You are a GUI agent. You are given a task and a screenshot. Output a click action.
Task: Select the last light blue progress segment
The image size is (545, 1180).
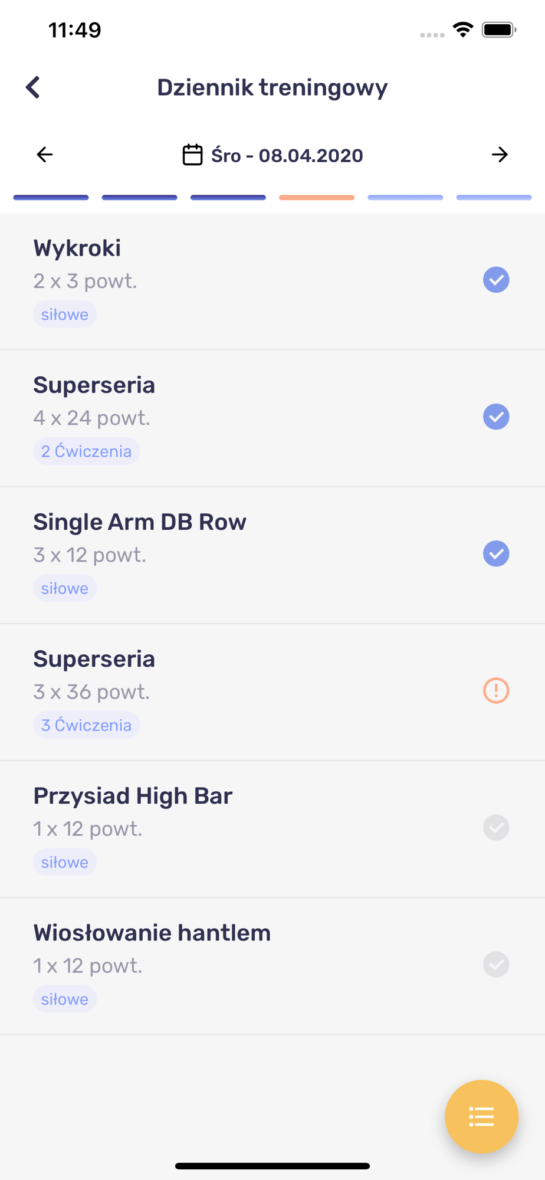click(x=494, y=198)
